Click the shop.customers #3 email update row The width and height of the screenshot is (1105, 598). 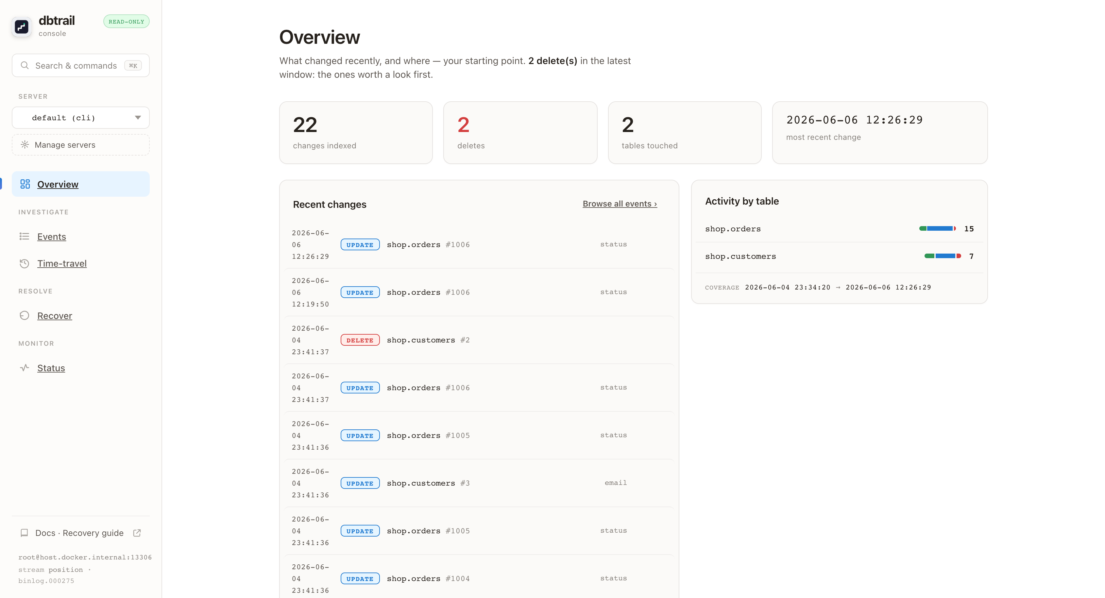click(479, 483)
